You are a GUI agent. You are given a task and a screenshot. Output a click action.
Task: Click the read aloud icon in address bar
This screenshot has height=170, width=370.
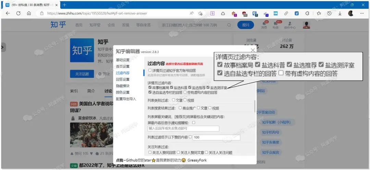tap(192, 13)
